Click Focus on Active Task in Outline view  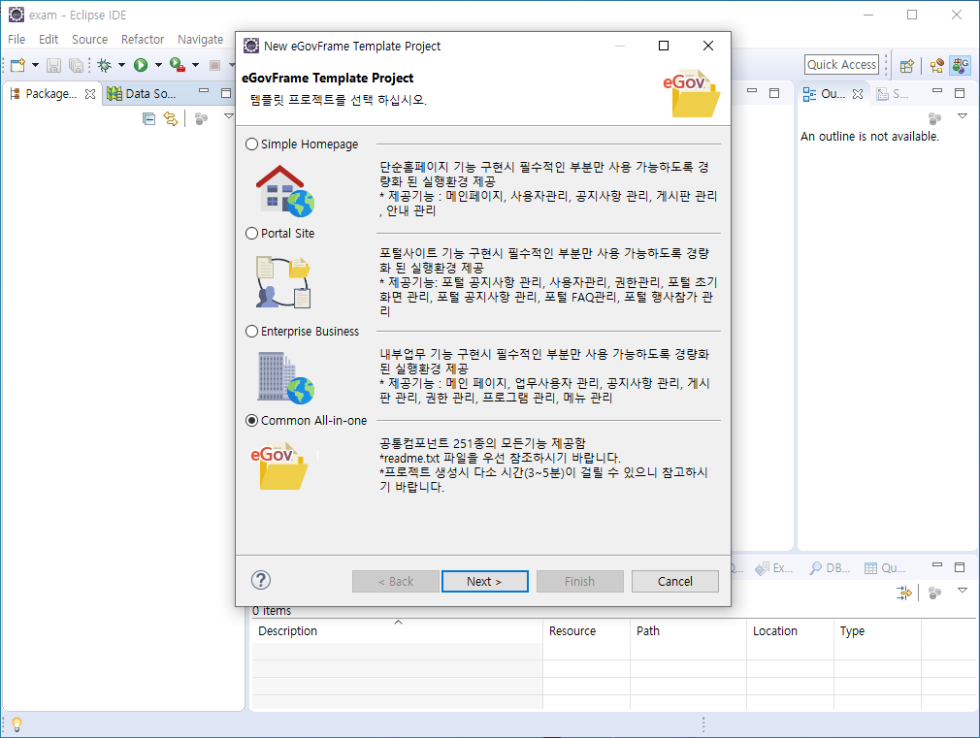(935, 118)
